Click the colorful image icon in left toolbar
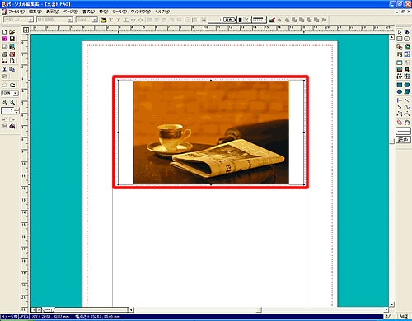Screen dimensions: 412x321 12,48
